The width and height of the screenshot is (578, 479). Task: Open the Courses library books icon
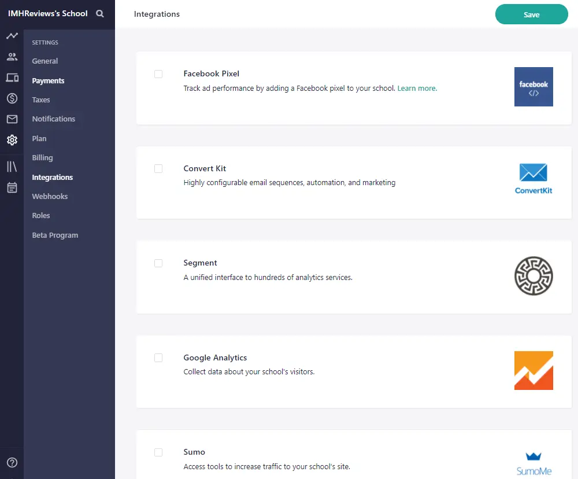tap(12, 167)
